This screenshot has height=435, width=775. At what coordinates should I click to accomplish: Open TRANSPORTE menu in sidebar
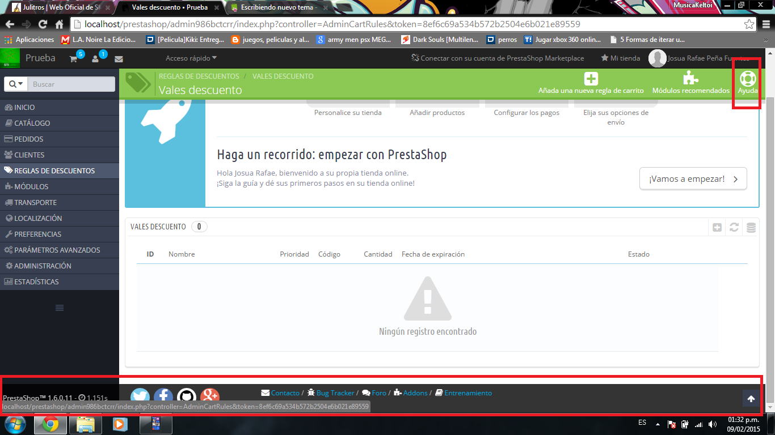(x=60, y=202)
